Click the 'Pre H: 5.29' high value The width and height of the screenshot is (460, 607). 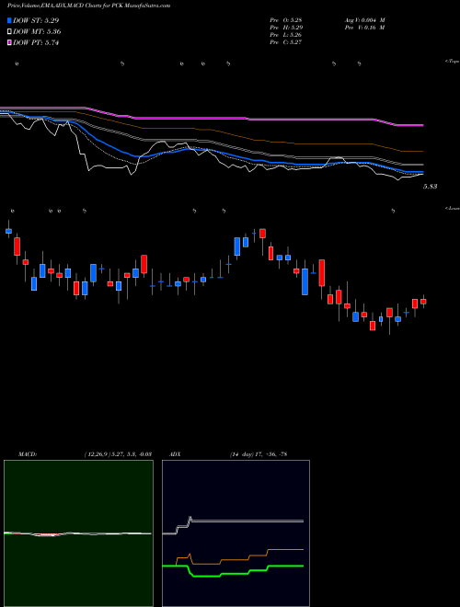[286, 28]
